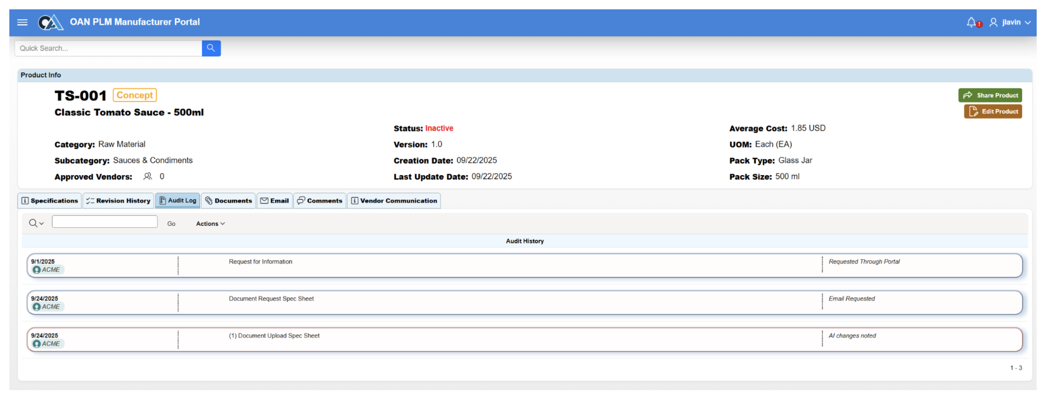Click the Edit Product button

click(993, 112)
